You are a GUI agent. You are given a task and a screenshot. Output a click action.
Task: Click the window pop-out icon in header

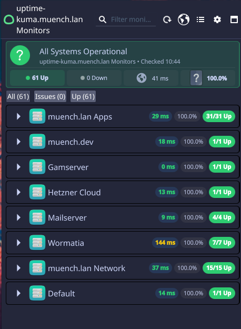point(234,19)
